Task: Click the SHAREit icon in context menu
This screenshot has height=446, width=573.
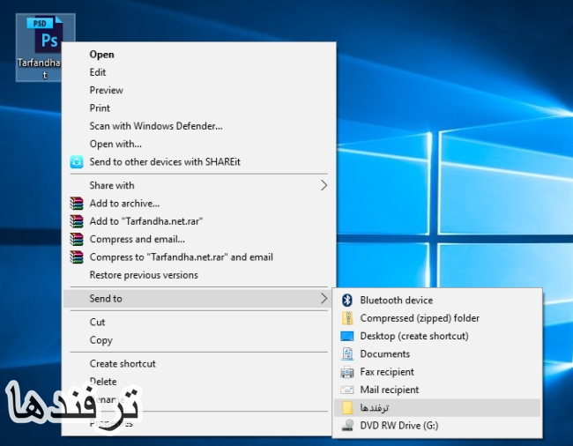Action: tap(76, 162)
